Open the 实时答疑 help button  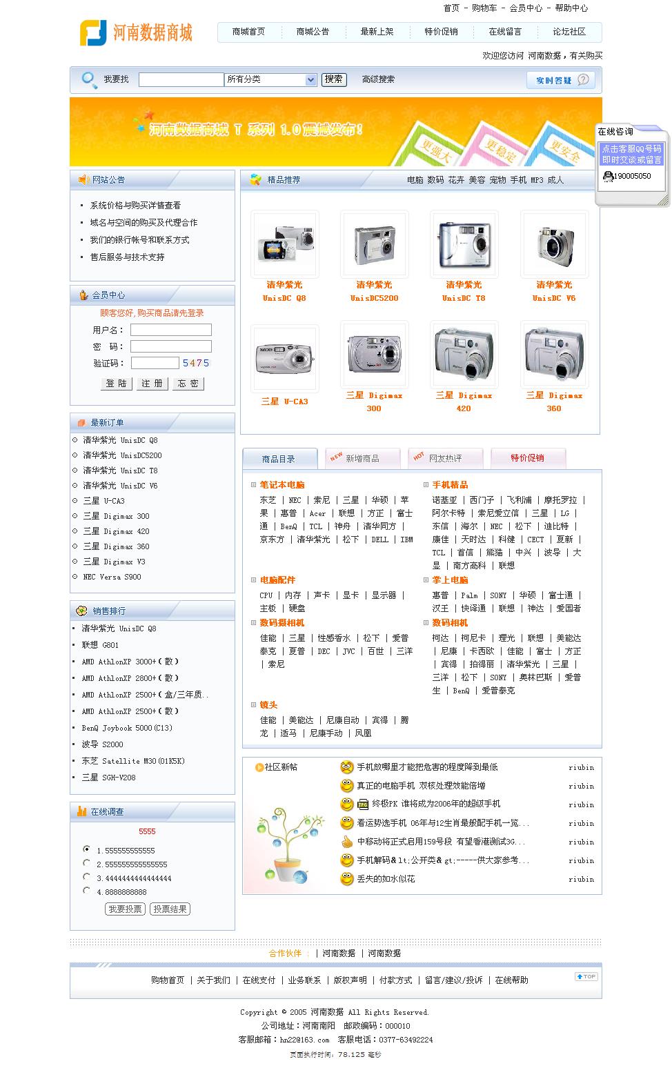560,80
